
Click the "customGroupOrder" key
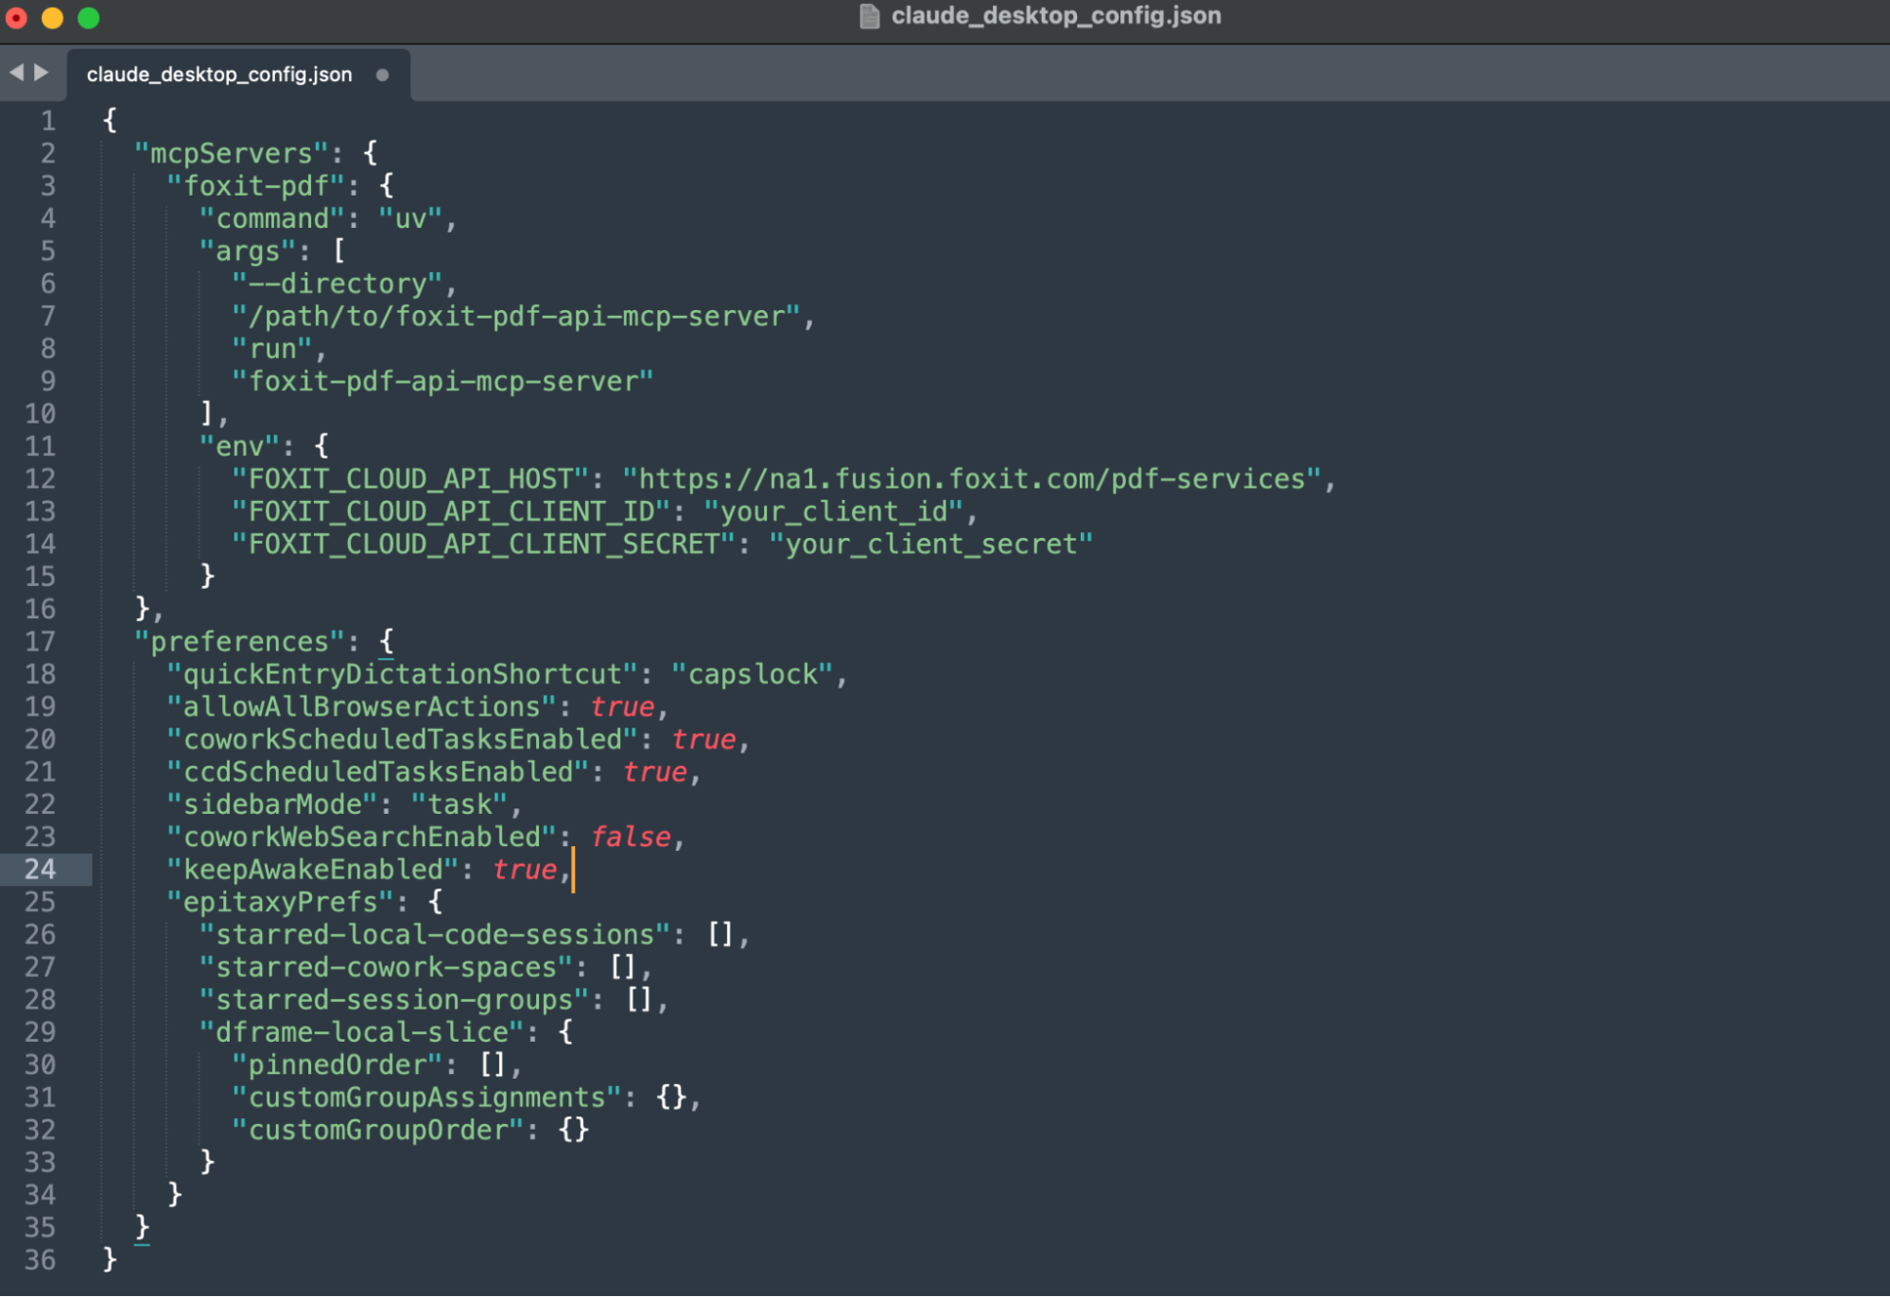click(378, 1131)
